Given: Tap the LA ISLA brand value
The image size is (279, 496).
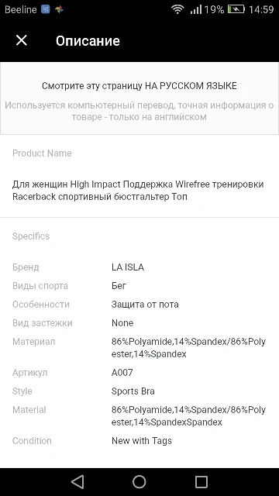Looking at the screenshot, I should click(128, 267).
